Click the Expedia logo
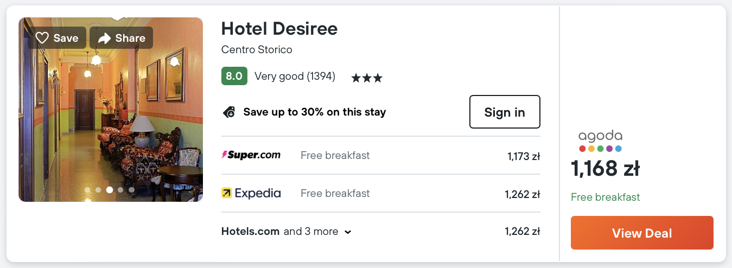 [x=251, y=193]
